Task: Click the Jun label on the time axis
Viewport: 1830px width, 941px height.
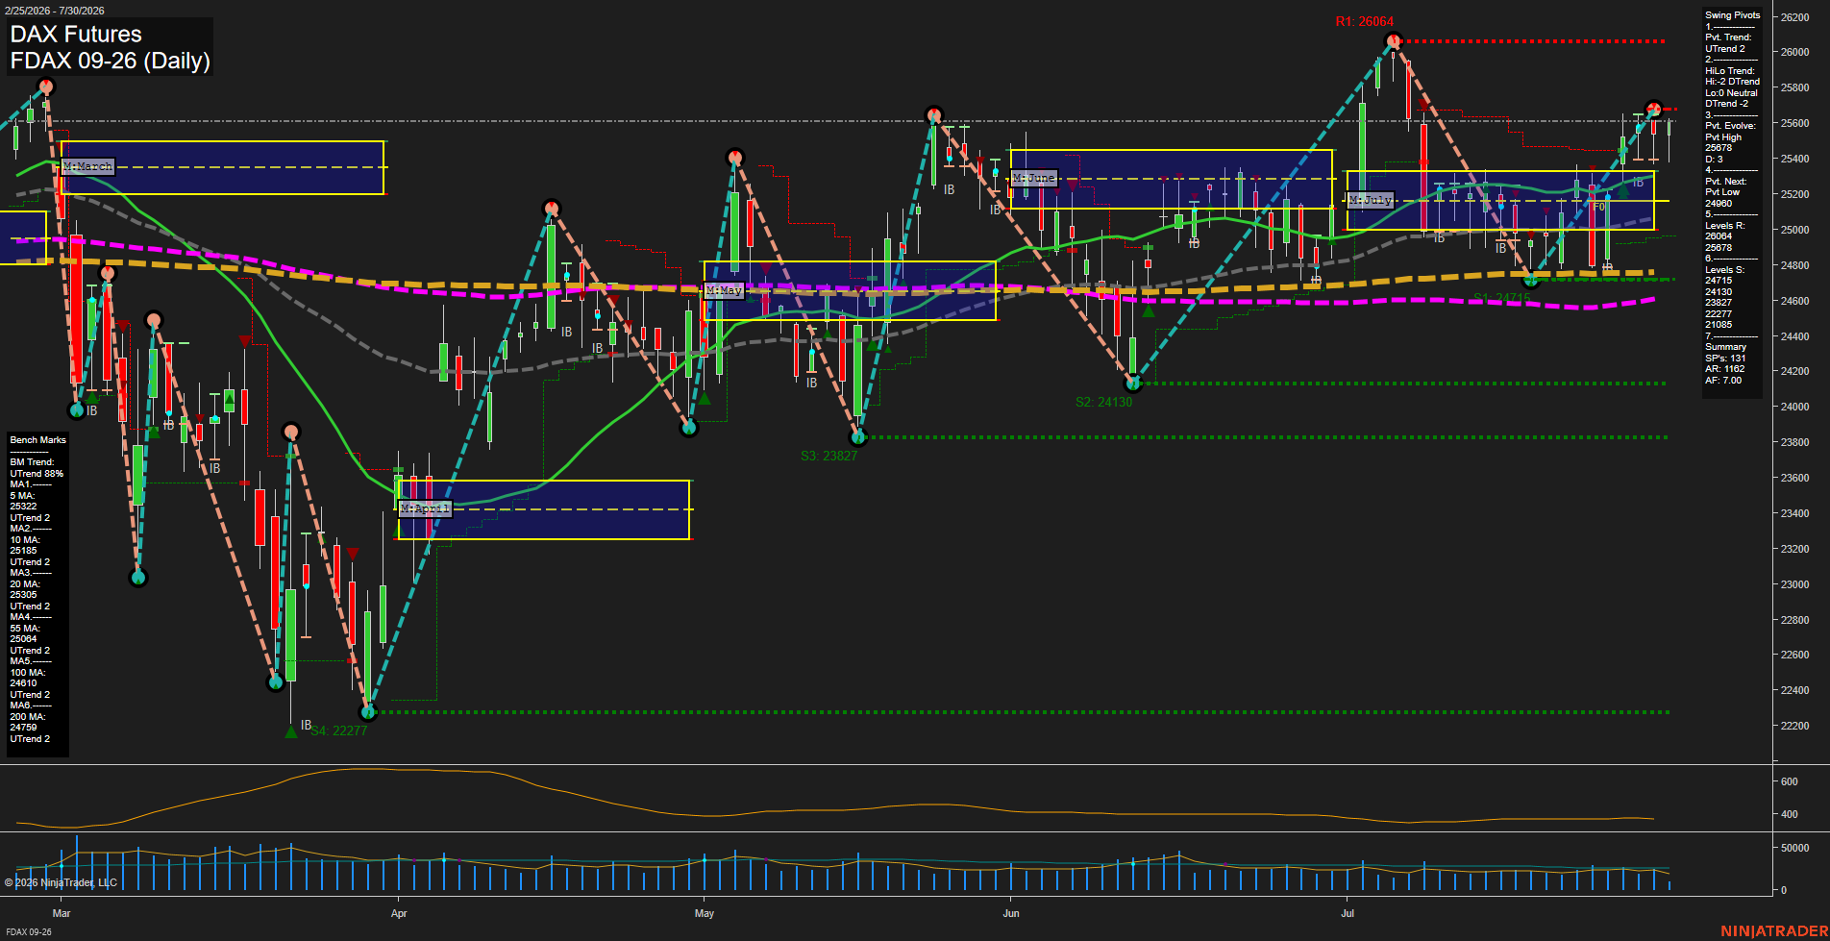Action: [x=1011, y=913]
